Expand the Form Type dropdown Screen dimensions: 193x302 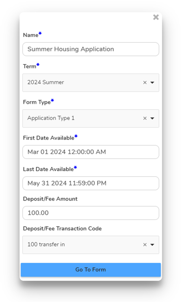153,118
